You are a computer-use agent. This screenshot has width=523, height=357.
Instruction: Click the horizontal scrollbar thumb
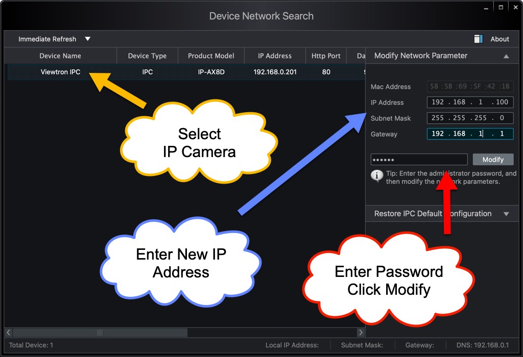pos(100,333)
